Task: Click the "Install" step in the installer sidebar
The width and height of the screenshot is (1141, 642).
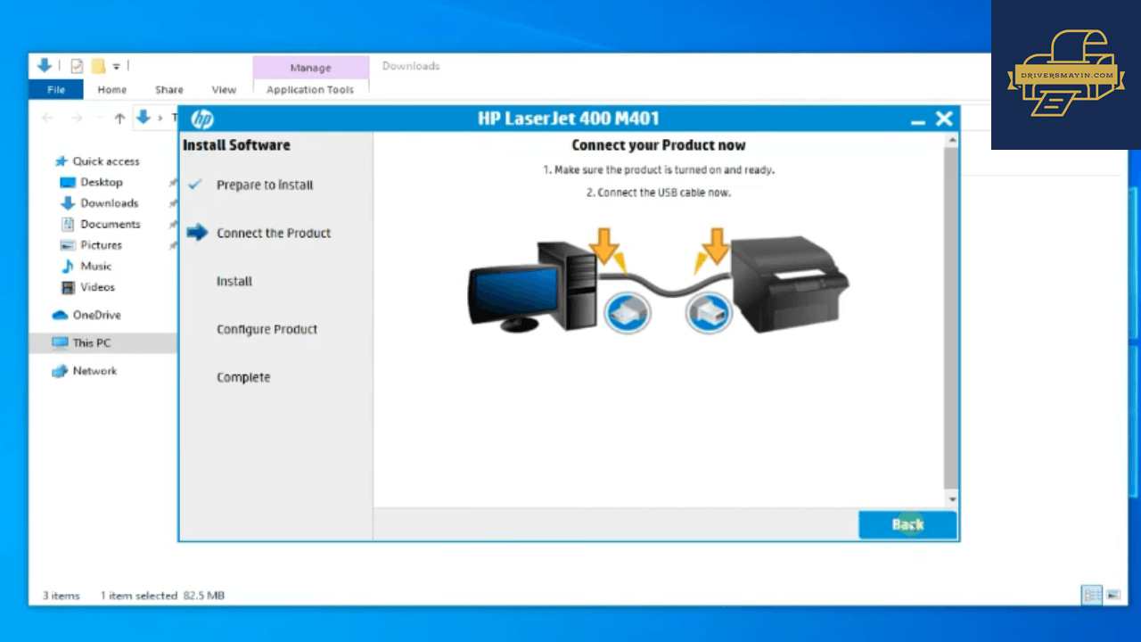Action: point(234,282)
